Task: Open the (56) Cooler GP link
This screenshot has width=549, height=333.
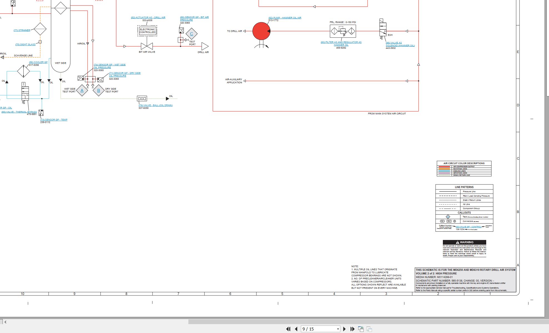Action: [x=38, y=62]
